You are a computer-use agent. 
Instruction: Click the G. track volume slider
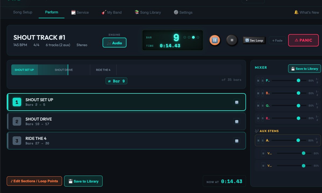[289, 106]
